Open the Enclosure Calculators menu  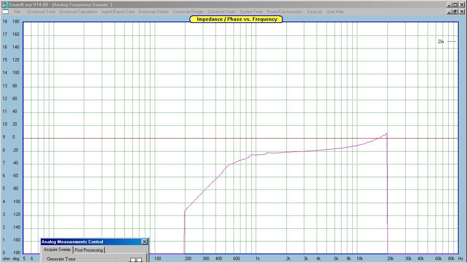(x=78, y=12)
